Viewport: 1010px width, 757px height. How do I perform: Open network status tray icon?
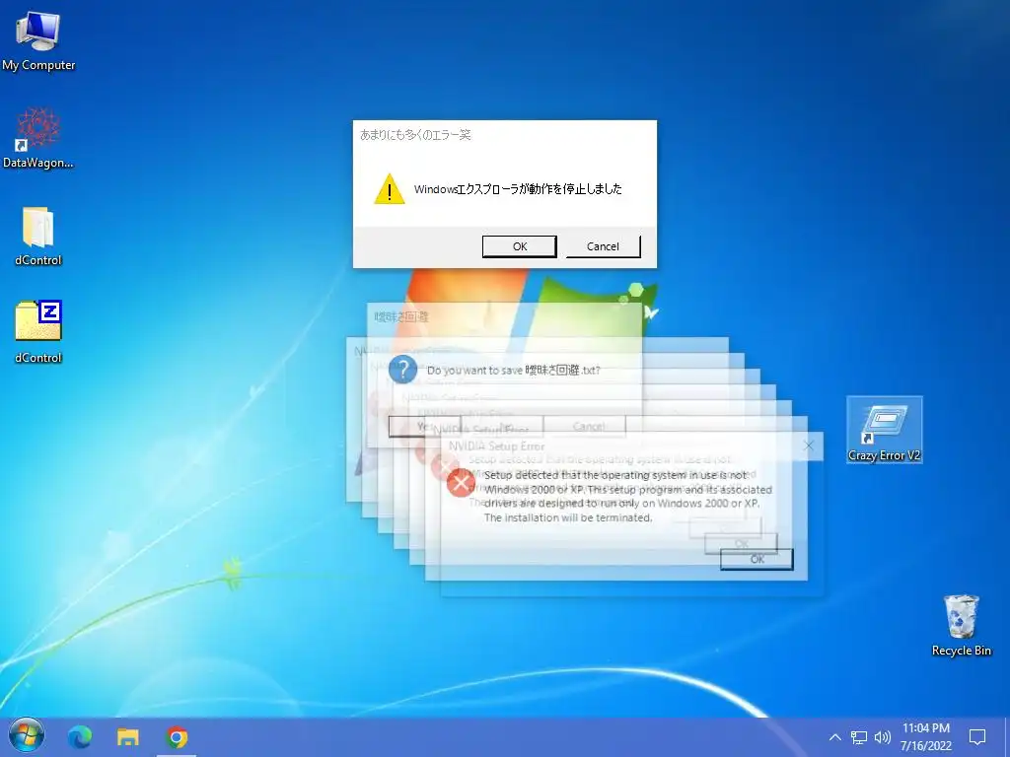(859, 737)
